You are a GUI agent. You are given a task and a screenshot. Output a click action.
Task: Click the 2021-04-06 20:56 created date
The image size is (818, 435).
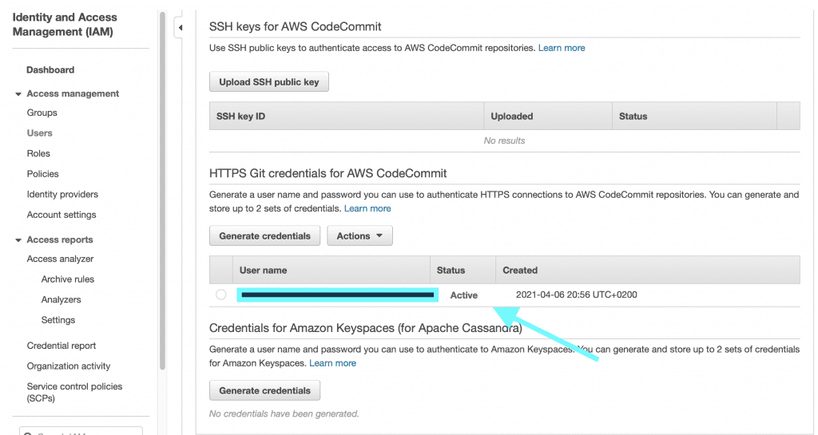[576, 295]
